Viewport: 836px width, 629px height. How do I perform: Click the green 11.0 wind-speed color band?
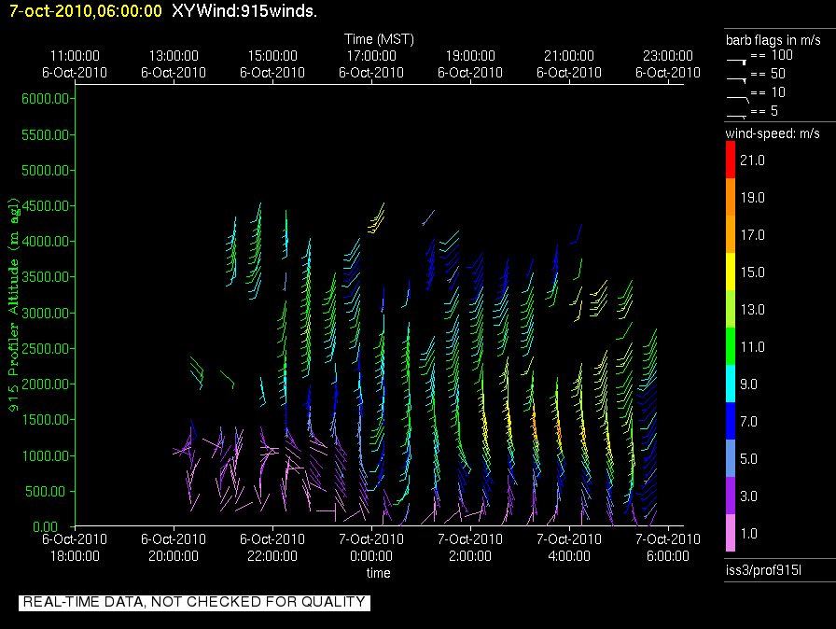click(x=731, y=346)
